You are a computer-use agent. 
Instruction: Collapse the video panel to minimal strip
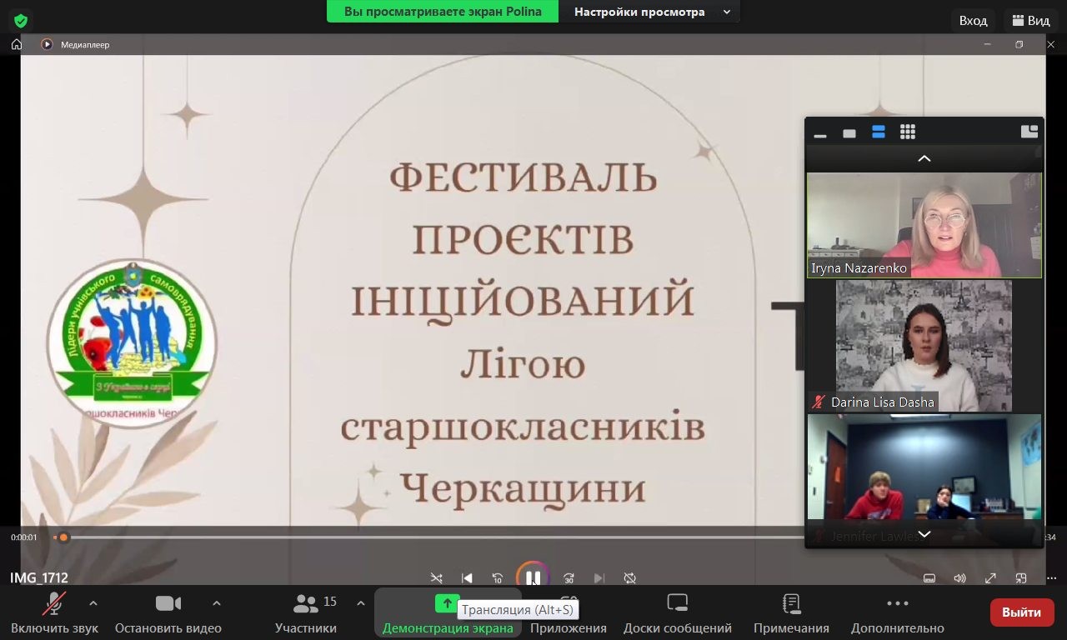click(820, 133)
